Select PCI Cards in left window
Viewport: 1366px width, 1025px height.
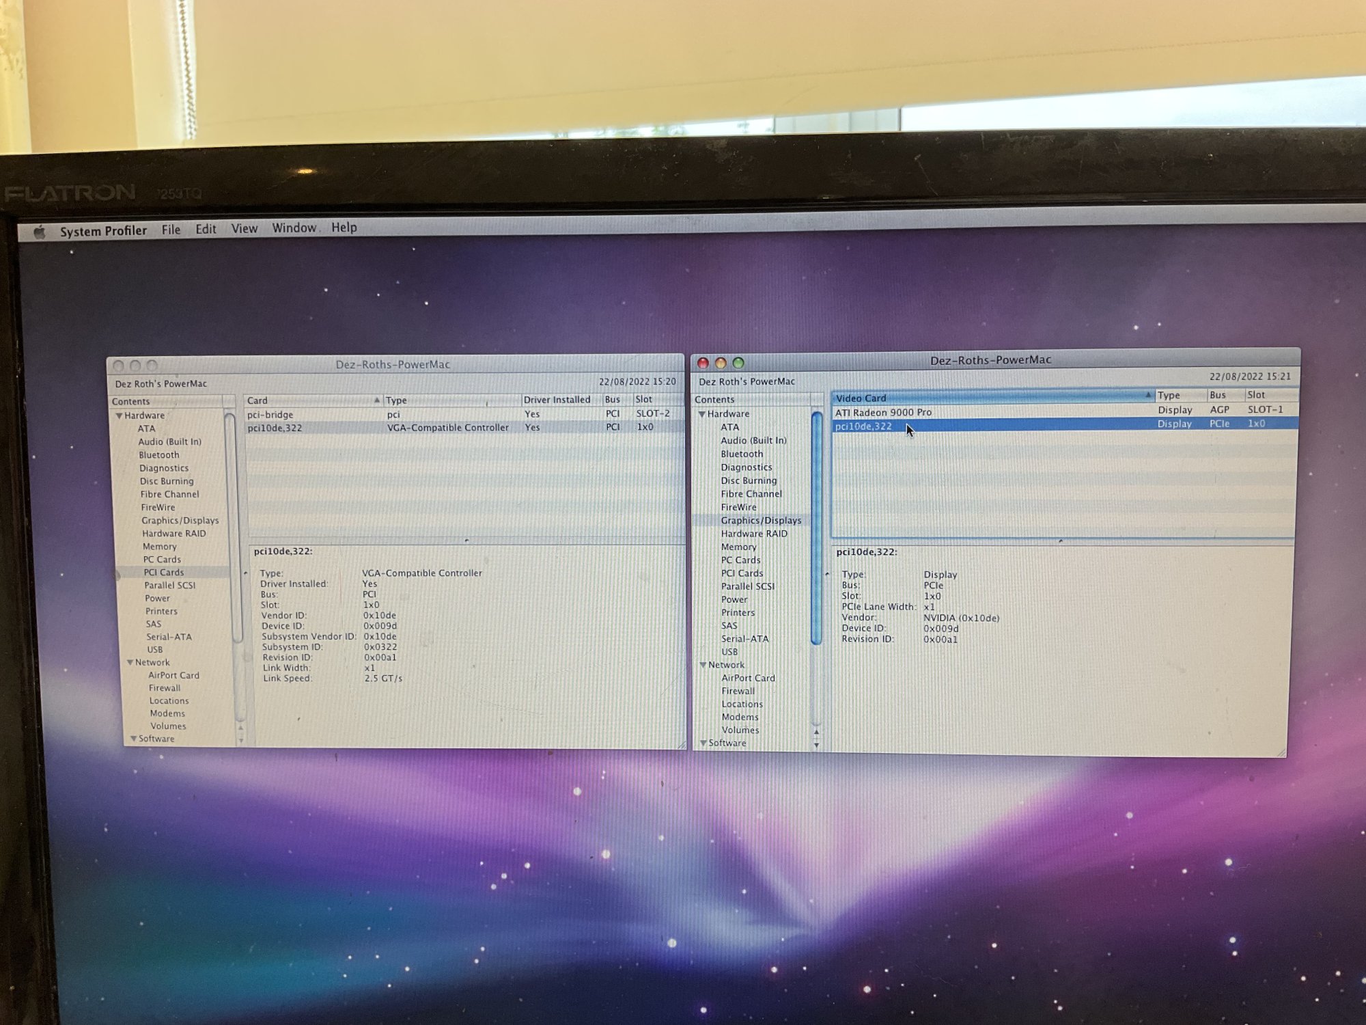tap(163, 572)
